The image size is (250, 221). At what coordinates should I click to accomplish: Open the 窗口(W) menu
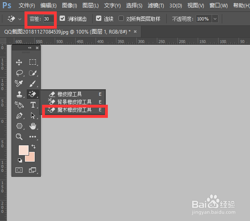pyautogui.click(x=219, y=6)
